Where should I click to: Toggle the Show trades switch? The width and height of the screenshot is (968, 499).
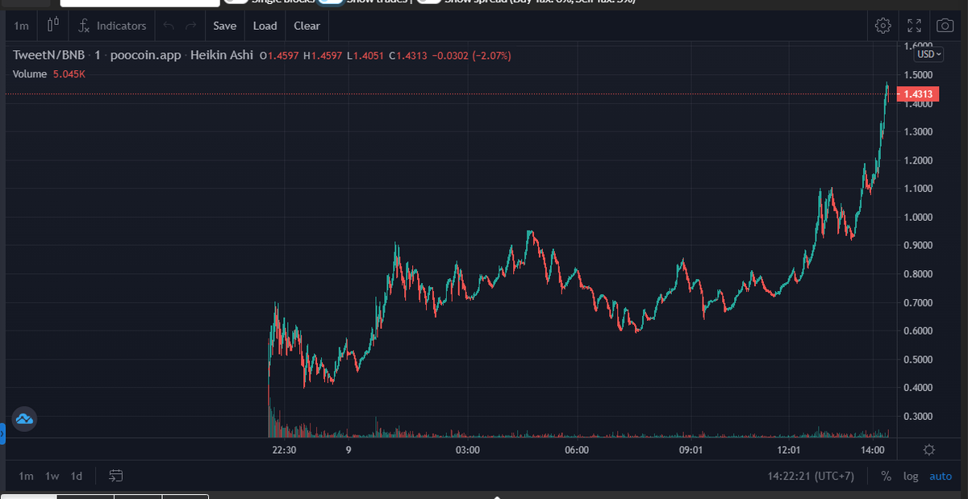pos(331,2)
